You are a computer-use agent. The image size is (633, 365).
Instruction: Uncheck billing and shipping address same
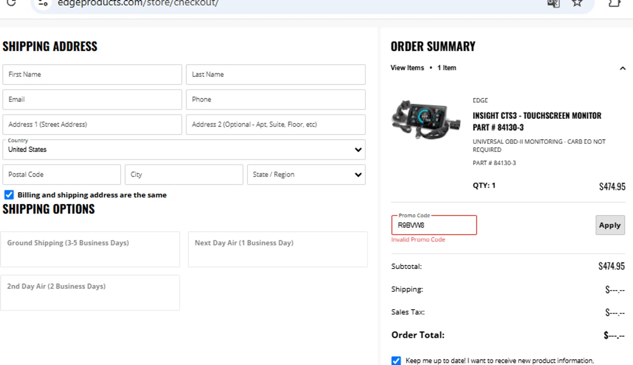[x=9, y=195]
